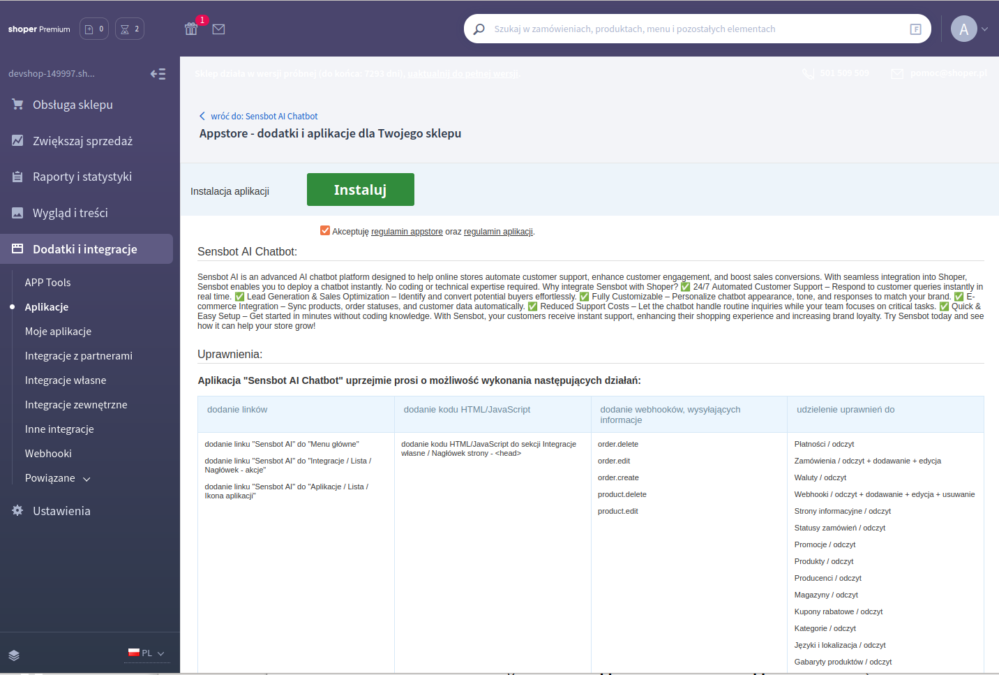
Task: Click the layers icon at sidebar bottom
Action: [x=14, y=655]
